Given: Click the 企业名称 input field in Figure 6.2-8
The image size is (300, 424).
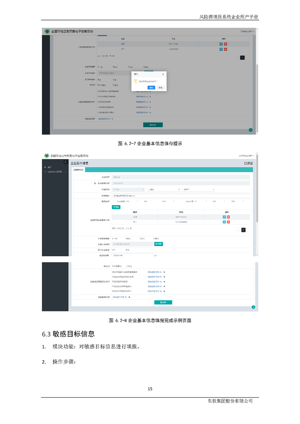Looking at the screenshot, I should point(181,177).
